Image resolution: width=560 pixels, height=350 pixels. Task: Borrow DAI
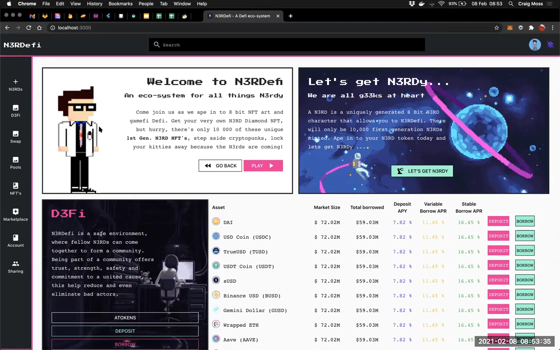[525, 221]
